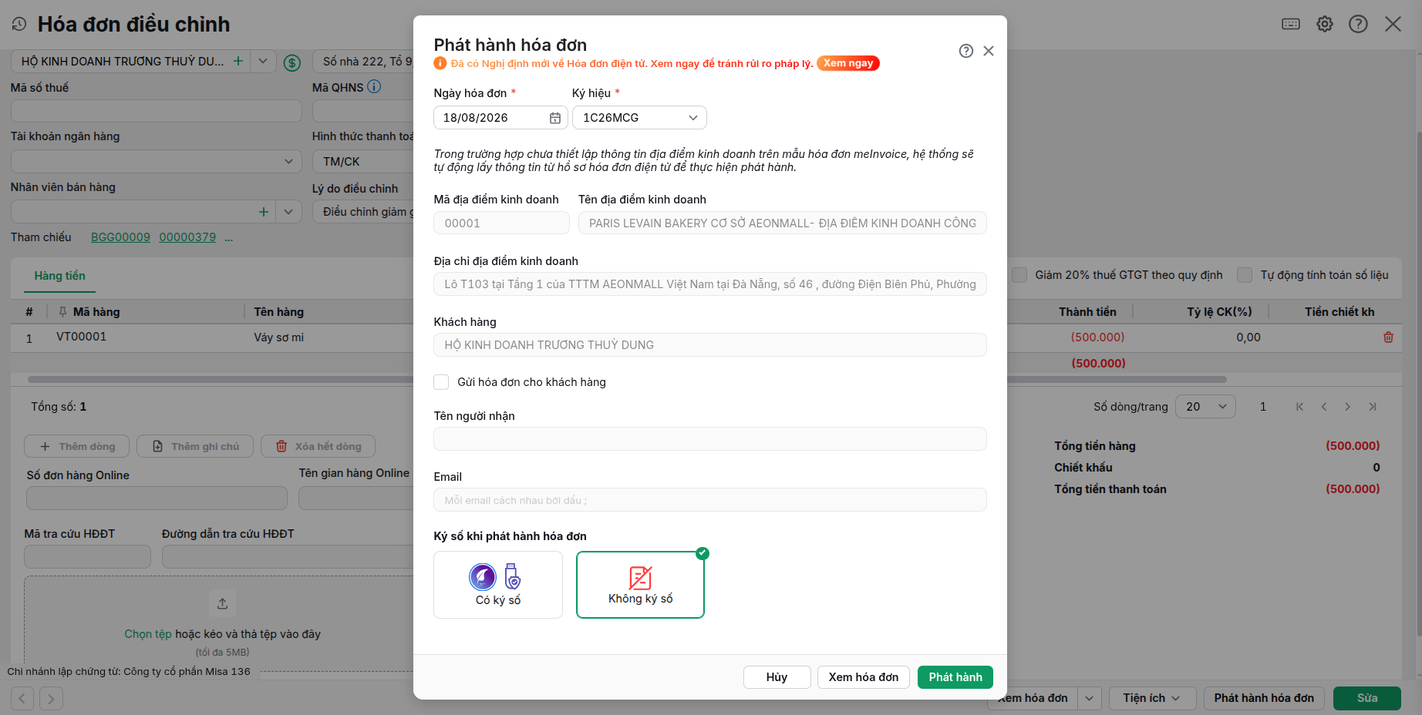Select Không ký số signing option
The image size is (1422, 715).
click(640, 585)
